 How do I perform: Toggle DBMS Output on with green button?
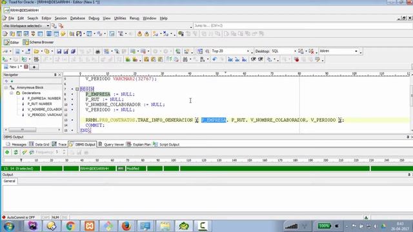pos(7,152)
